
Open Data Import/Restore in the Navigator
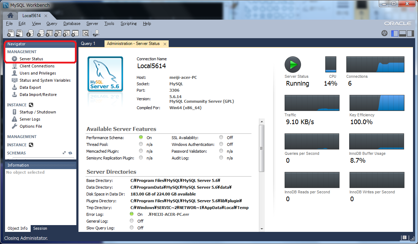click(38, 95)
